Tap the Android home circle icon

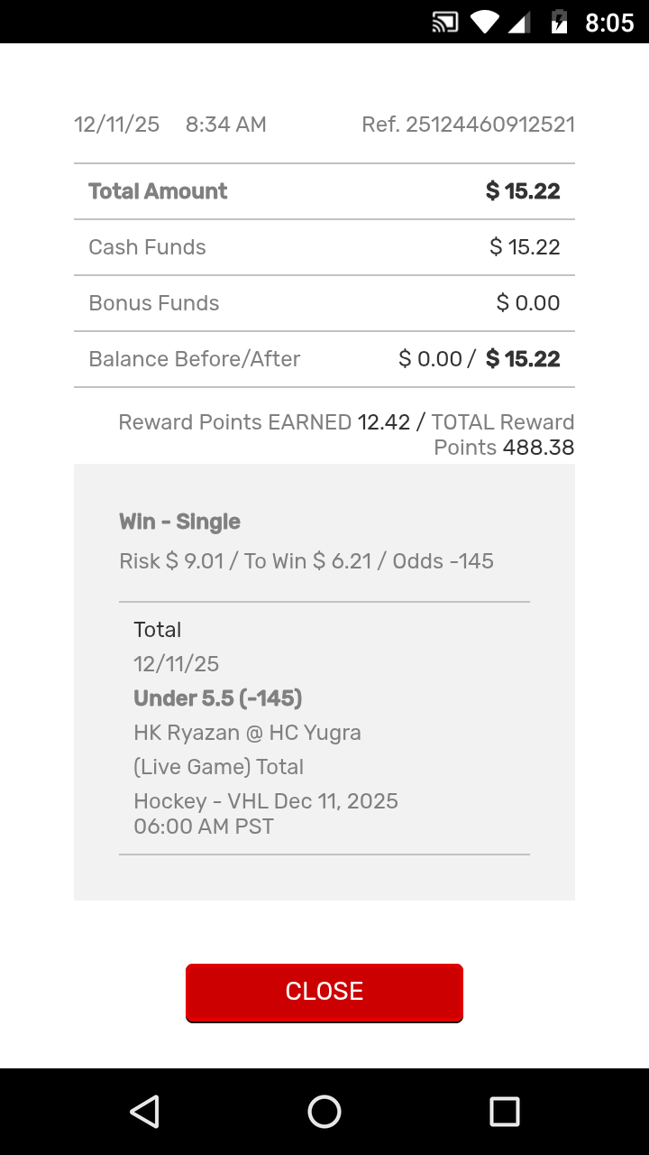click(324, 1112)
